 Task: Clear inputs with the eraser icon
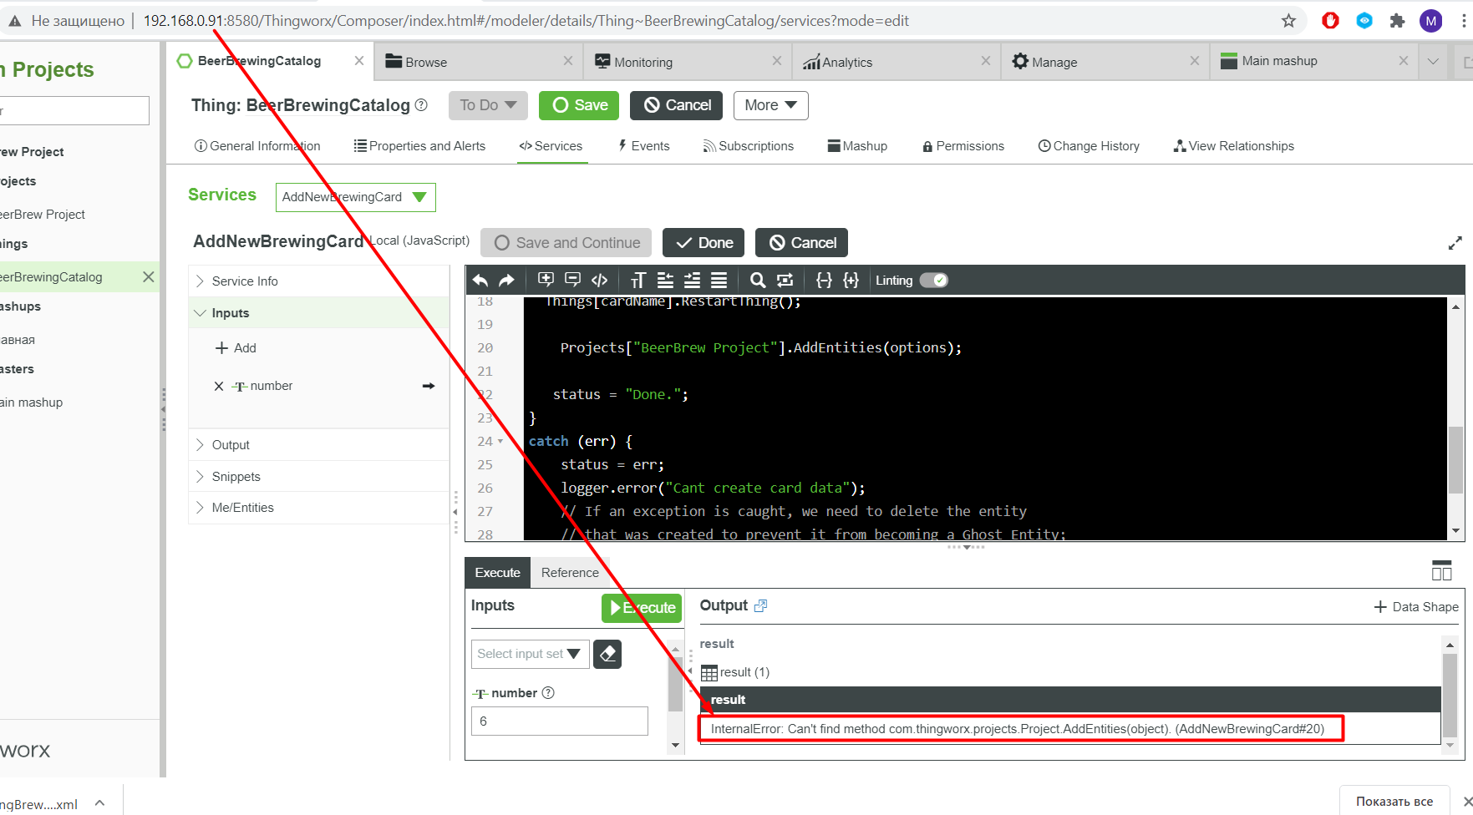pos(607,654)
